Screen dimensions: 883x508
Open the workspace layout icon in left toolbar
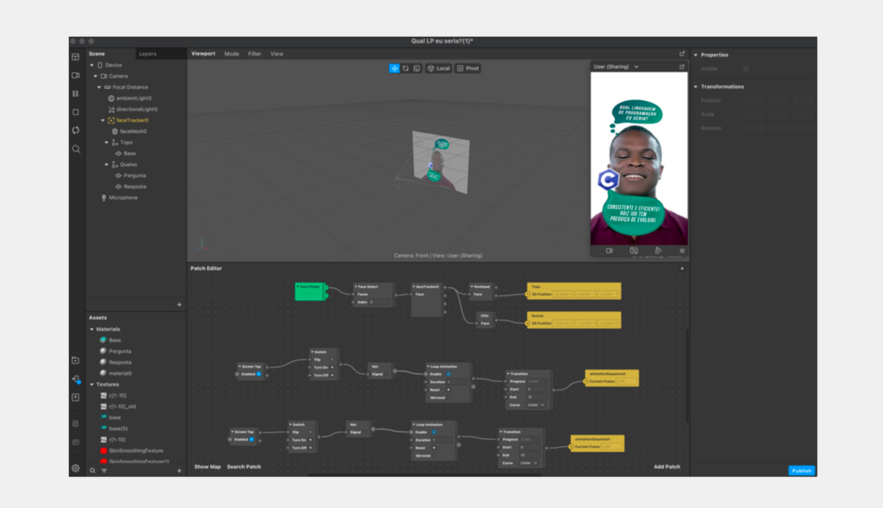click(x=76, y=57)
